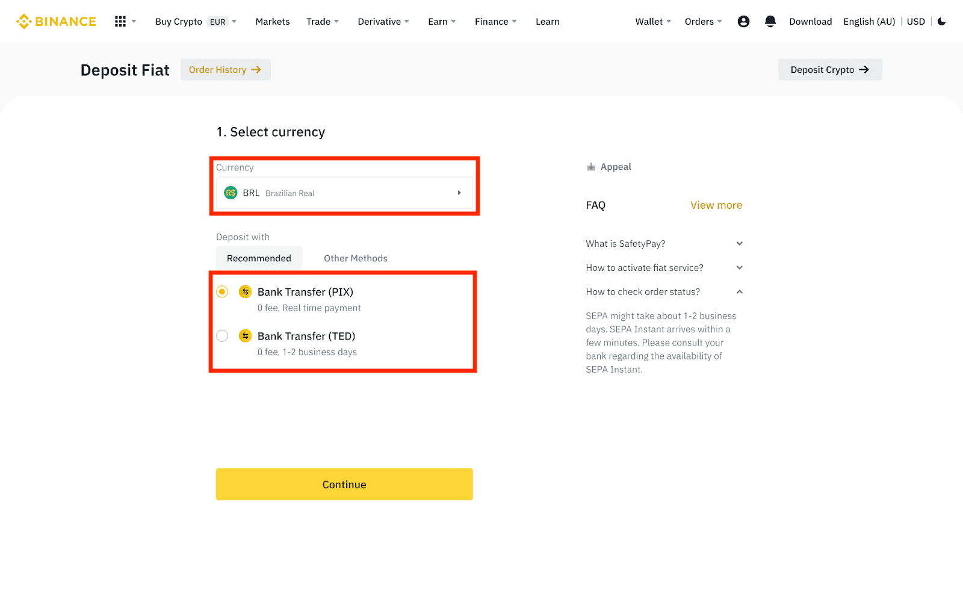Go to Deposit Crypto

[829, 70]
